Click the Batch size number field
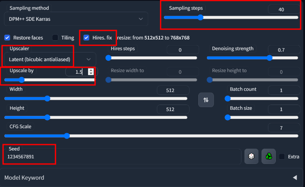The height and width of the screenshot is (187, 305). click(284, 109)
